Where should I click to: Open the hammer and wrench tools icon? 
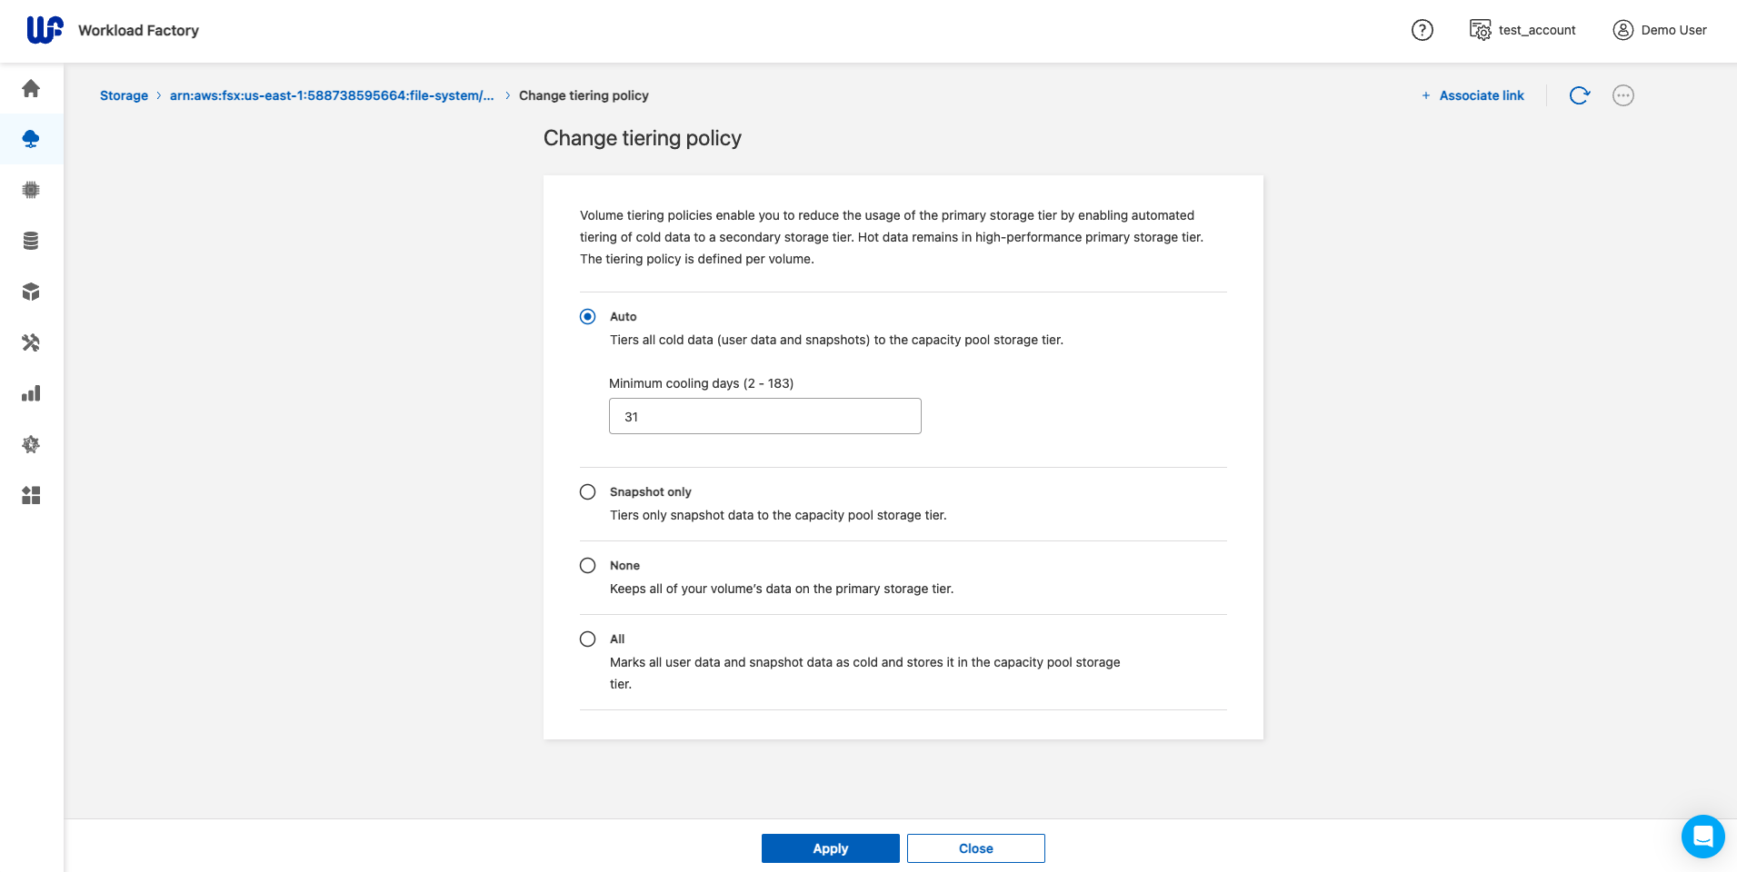31,342
